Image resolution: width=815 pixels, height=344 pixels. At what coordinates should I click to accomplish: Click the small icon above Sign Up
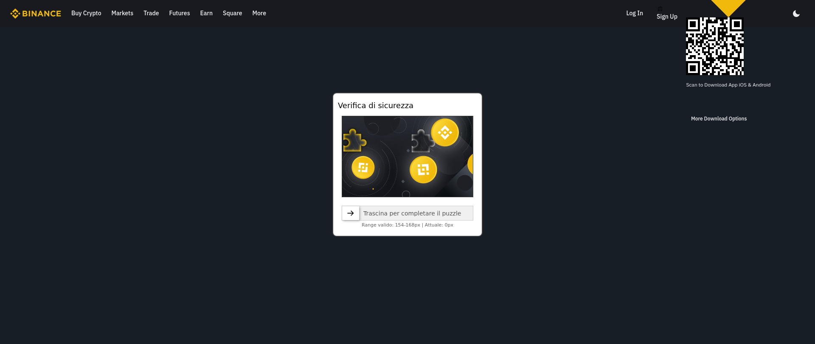(x=660, y=9)
